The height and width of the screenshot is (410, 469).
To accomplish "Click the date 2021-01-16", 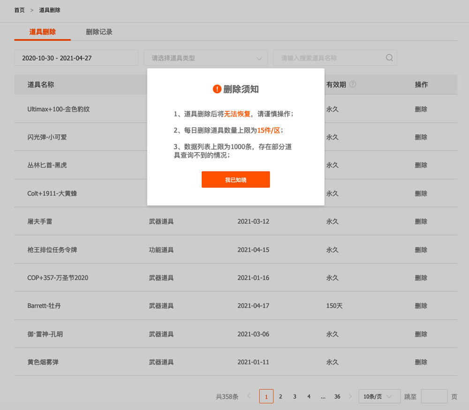I will click(253, 278).
